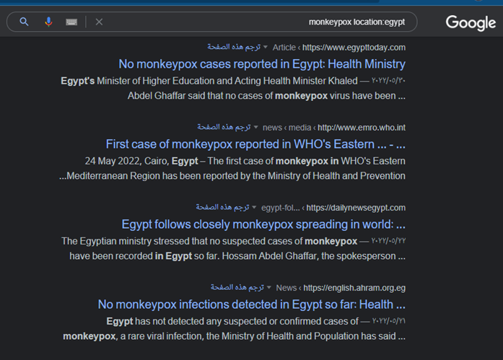Open "No monkeypox infections detected in Egypt" result
The image size is (503, 360).
pyautogui.click(x=252, y=304)
